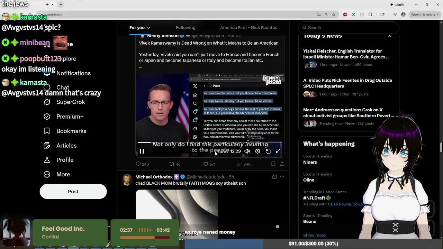This screenshot has width=443, height=249.
Task: Open video settings gear
Action: (x=257, y=151)
